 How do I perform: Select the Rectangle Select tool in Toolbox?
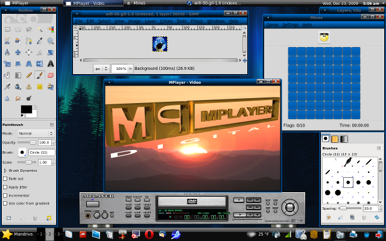[x=7, y=30]
